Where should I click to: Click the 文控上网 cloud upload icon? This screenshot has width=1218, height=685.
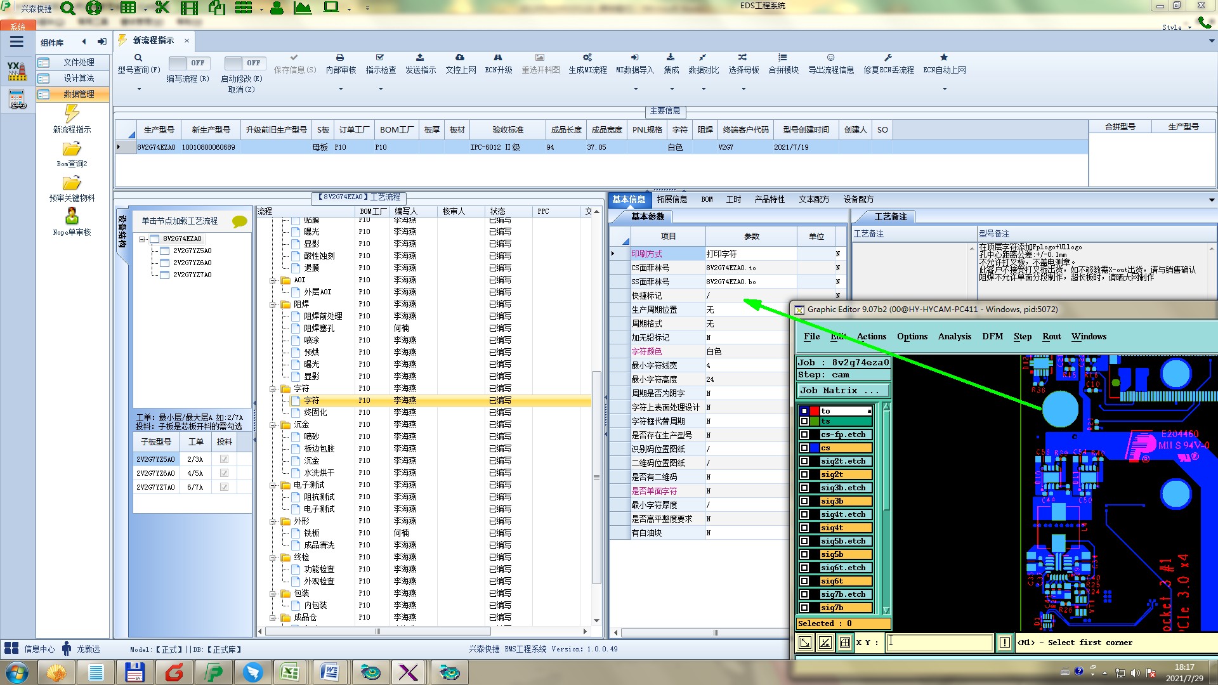(460, 58)
